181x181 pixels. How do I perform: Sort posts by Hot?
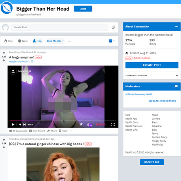click(8, 41)
